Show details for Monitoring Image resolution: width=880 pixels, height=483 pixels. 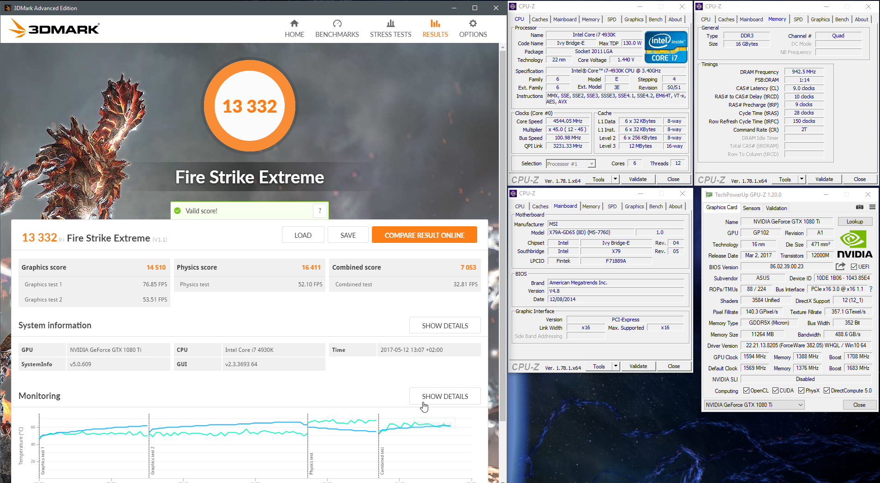click(x=445, y=396)
